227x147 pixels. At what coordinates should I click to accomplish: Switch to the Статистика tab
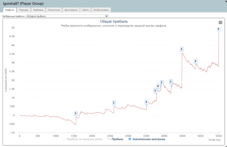click(54, 10)
